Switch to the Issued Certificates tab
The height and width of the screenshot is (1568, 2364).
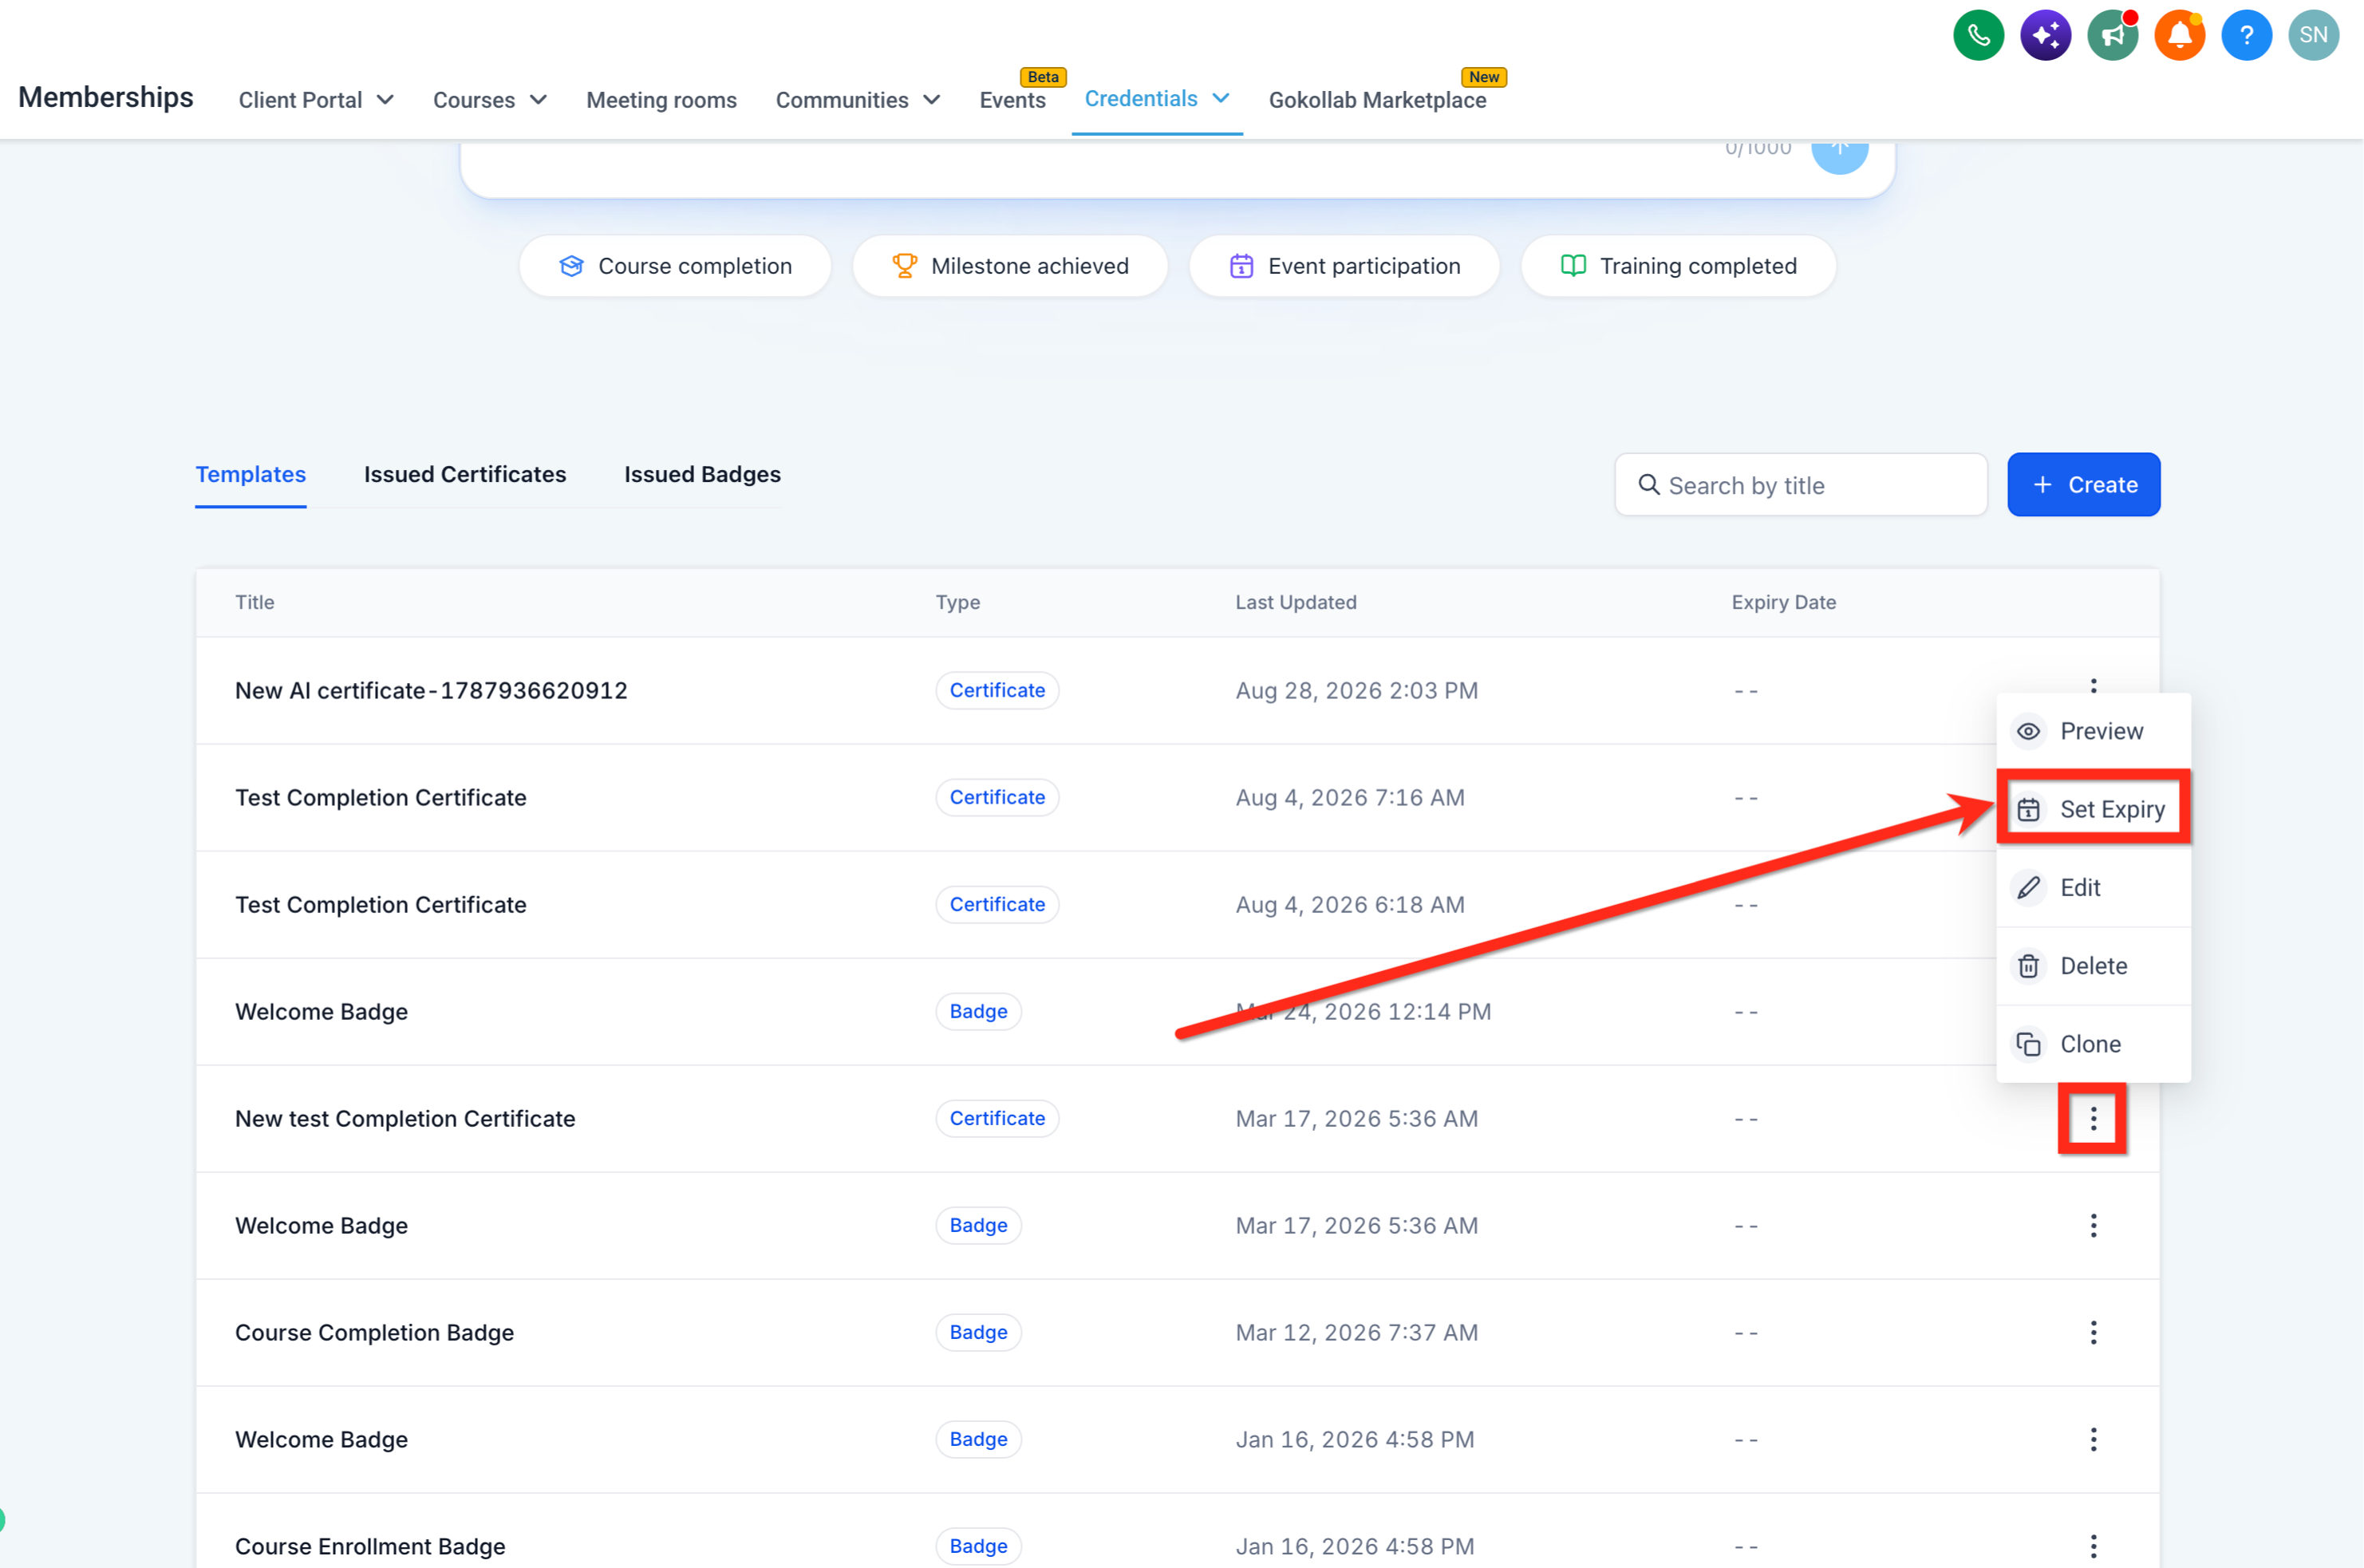pos(465,475)
